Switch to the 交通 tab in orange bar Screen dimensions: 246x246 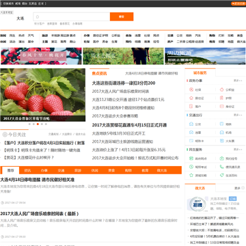[x=61, y=170]
